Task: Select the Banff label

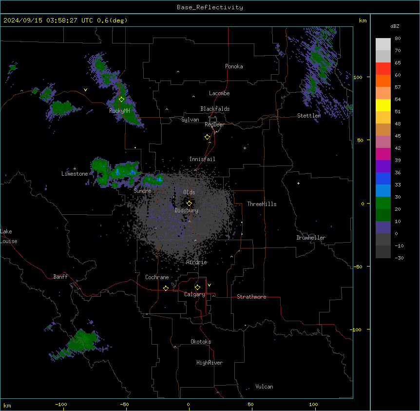Action: click(60, 277)
